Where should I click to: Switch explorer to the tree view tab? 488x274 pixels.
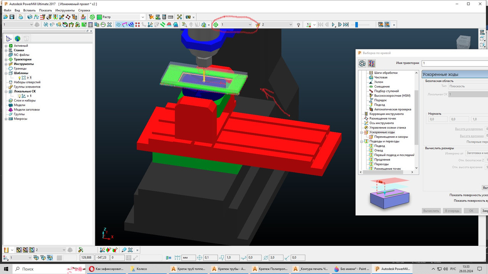(x=9, y=38)
